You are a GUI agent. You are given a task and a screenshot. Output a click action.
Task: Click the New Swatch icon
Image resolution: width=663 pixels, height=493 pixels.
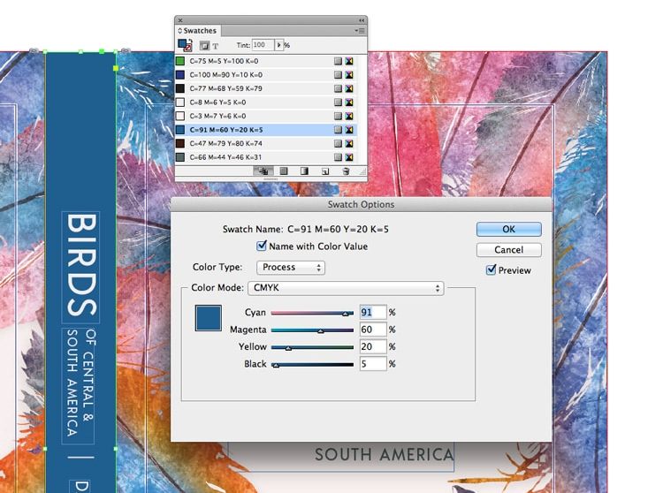point(324,171)
